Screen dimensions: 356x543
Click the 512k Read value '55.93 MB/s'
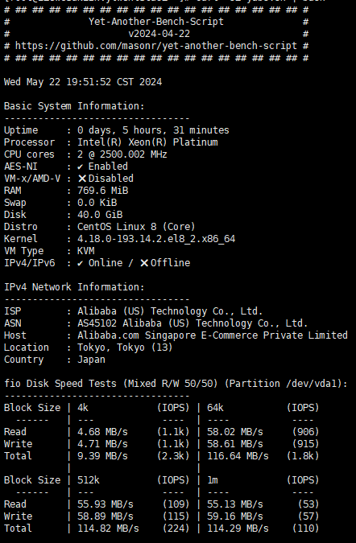tap(106, 504)
